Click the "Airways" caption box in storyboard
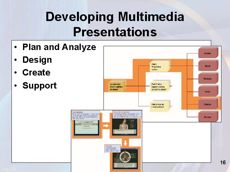Viewport: 230px width, 172px height. 113,148
